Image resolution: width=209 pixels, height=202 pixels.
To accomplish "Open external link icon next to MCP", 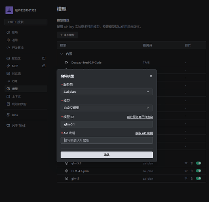I will (x=44, y=66).
